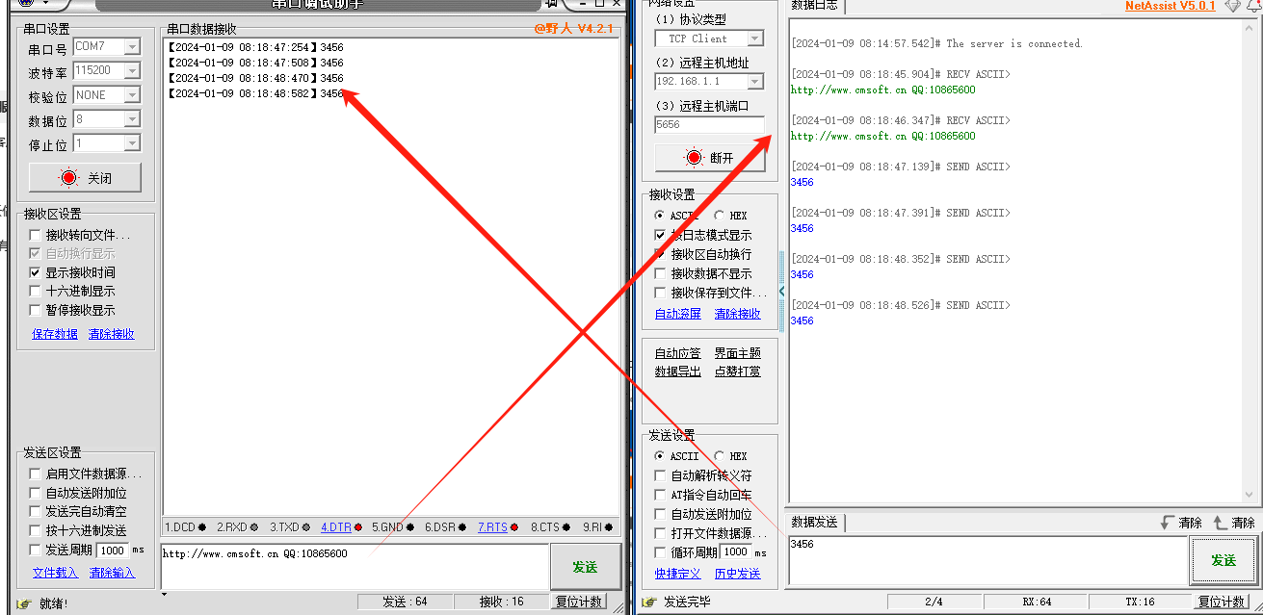Screen dimensions: 1263x615
Task: Click the collapse arrow beside the data log
Action: 781,291
